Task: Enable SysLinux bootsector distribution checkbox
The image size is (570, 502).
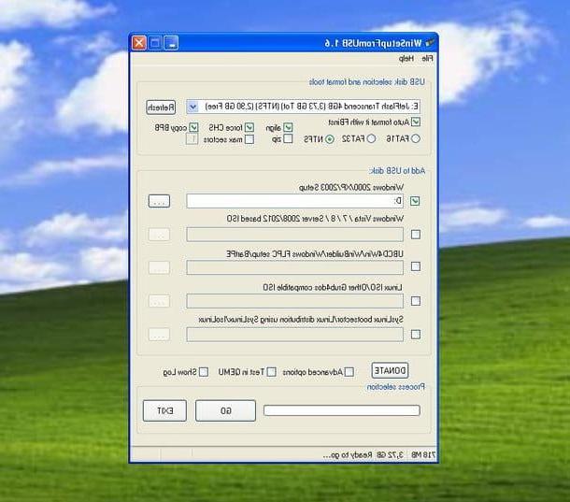Action: (416, 335)
